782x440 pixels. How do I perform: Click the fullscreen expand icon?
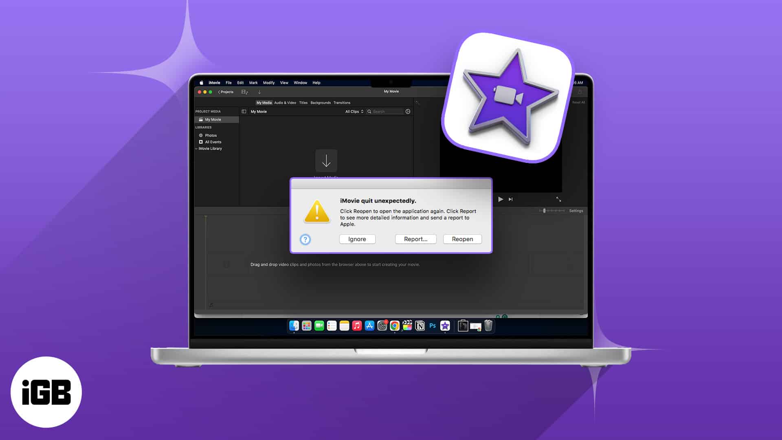[x=558, y=199]
